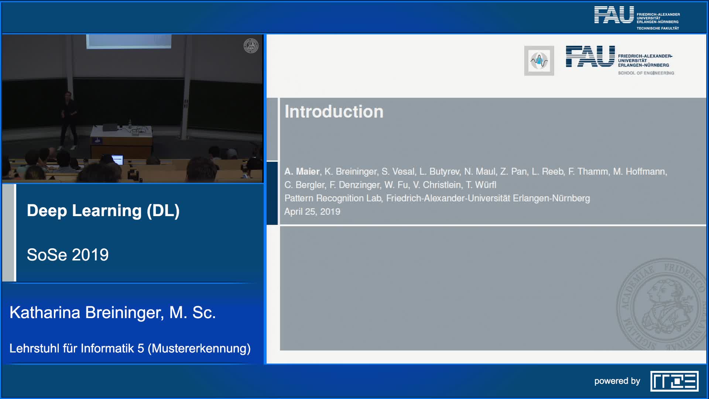709x399 pixels.
Task: Click the April 25, 2019 date on slide
Action: [x=312, y=212]
